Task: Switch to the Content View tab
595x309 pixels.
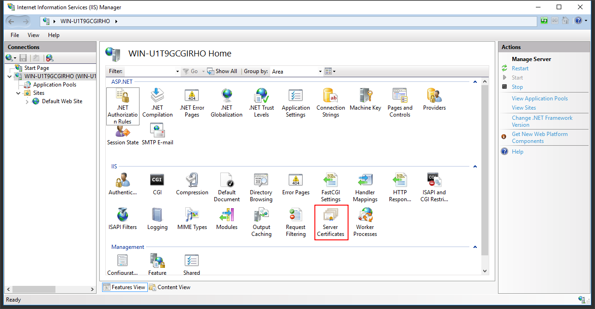Action: [x=170, y=287]
